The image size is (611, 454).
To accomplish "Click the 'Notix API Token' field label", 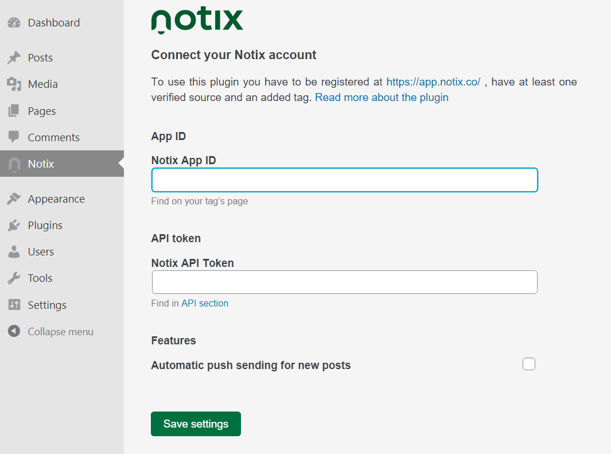I will (193, 263).
